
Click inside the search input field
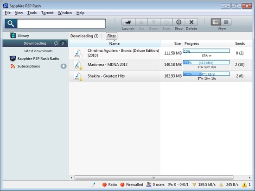pyautogui.click(x=61, y=24)
